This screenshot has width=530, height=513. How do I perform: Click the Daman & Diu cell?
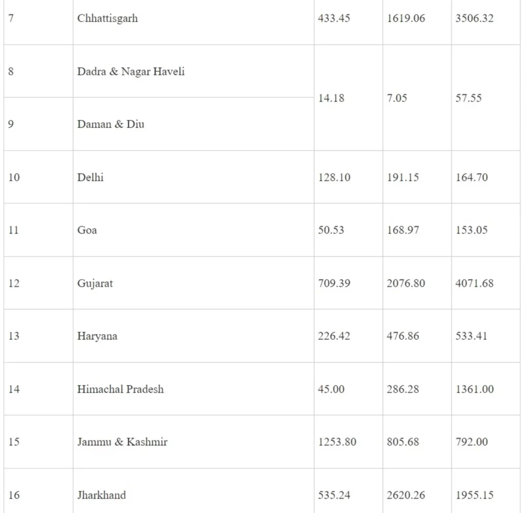coord(111,124)
